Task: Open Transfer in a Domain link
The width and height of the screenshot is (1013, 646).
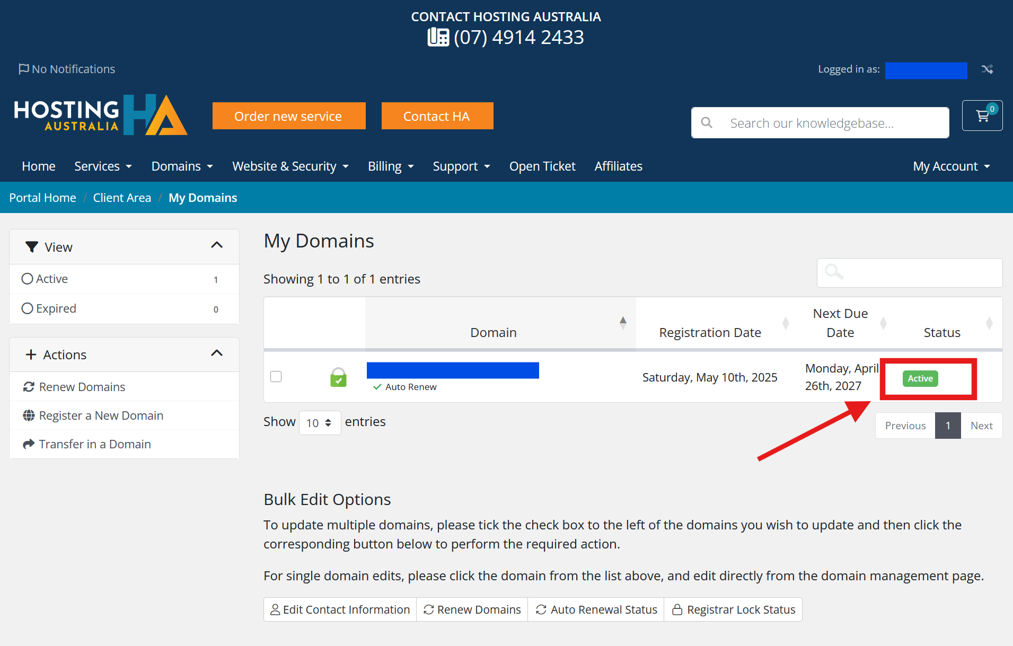Action: click(x=124, y=444)
